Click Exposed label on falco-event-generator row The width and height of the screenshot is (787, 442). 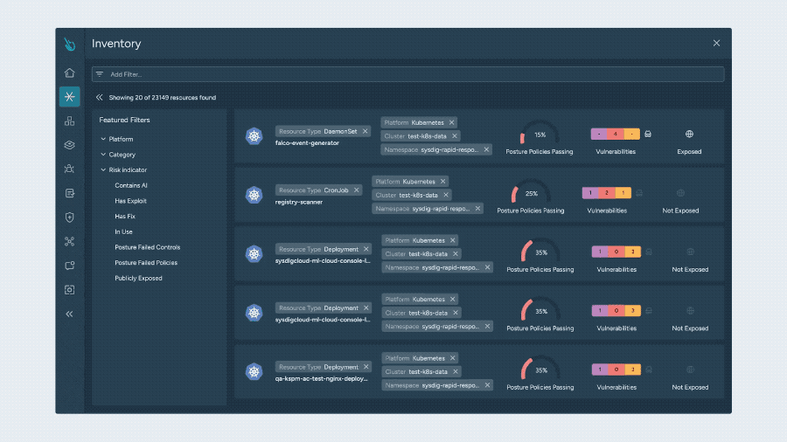(x=689, y=152)
